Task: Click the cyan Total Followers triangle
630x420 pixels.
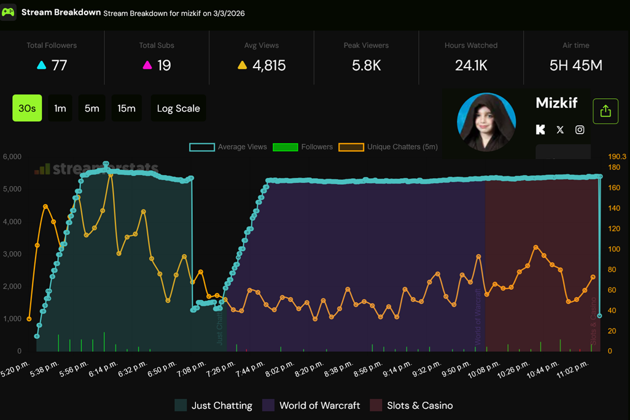Action: coord(41,65)
